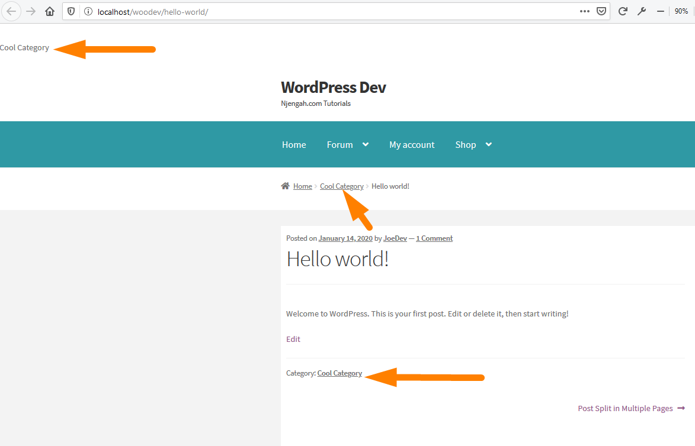Viewport: 695px width, 446px height.
Task: Save the page to Pocket
Action: pos(601,11)
